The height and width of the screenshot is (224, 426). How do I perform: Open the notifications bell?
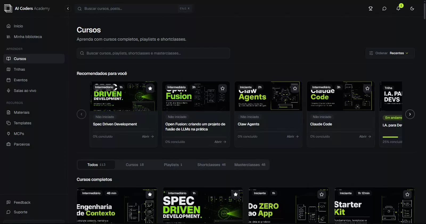pyautogui.click(x=398, y=9)
